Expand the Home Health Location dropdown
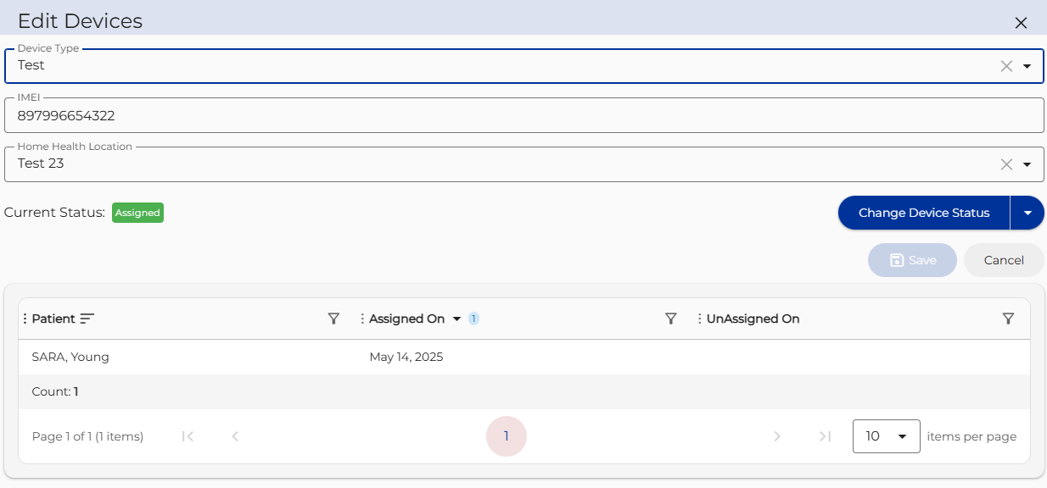This screenshot has height=488, width=1047. (x=1027, y=164)
